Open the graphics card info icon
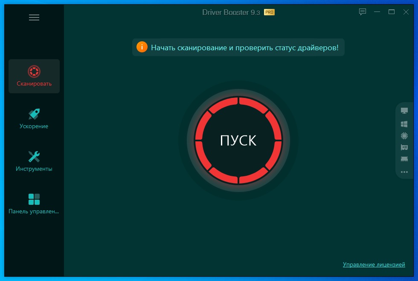The image size is (418, 281). (x=404, y=148)
